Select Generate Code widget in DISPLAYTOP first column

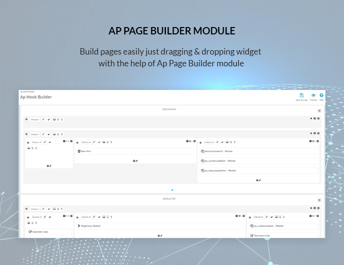[x=49, y=232]
